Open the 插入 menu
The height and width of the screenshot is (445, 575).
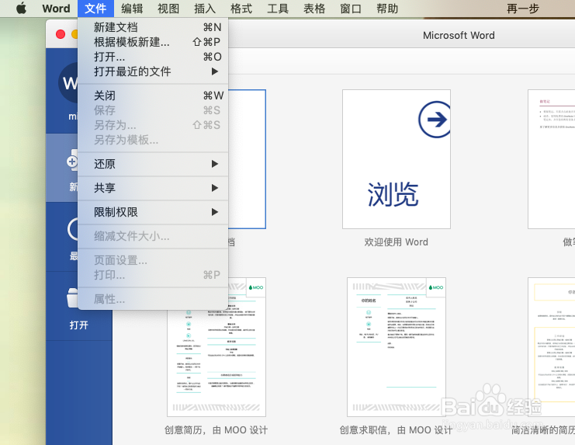pos(205,9)
